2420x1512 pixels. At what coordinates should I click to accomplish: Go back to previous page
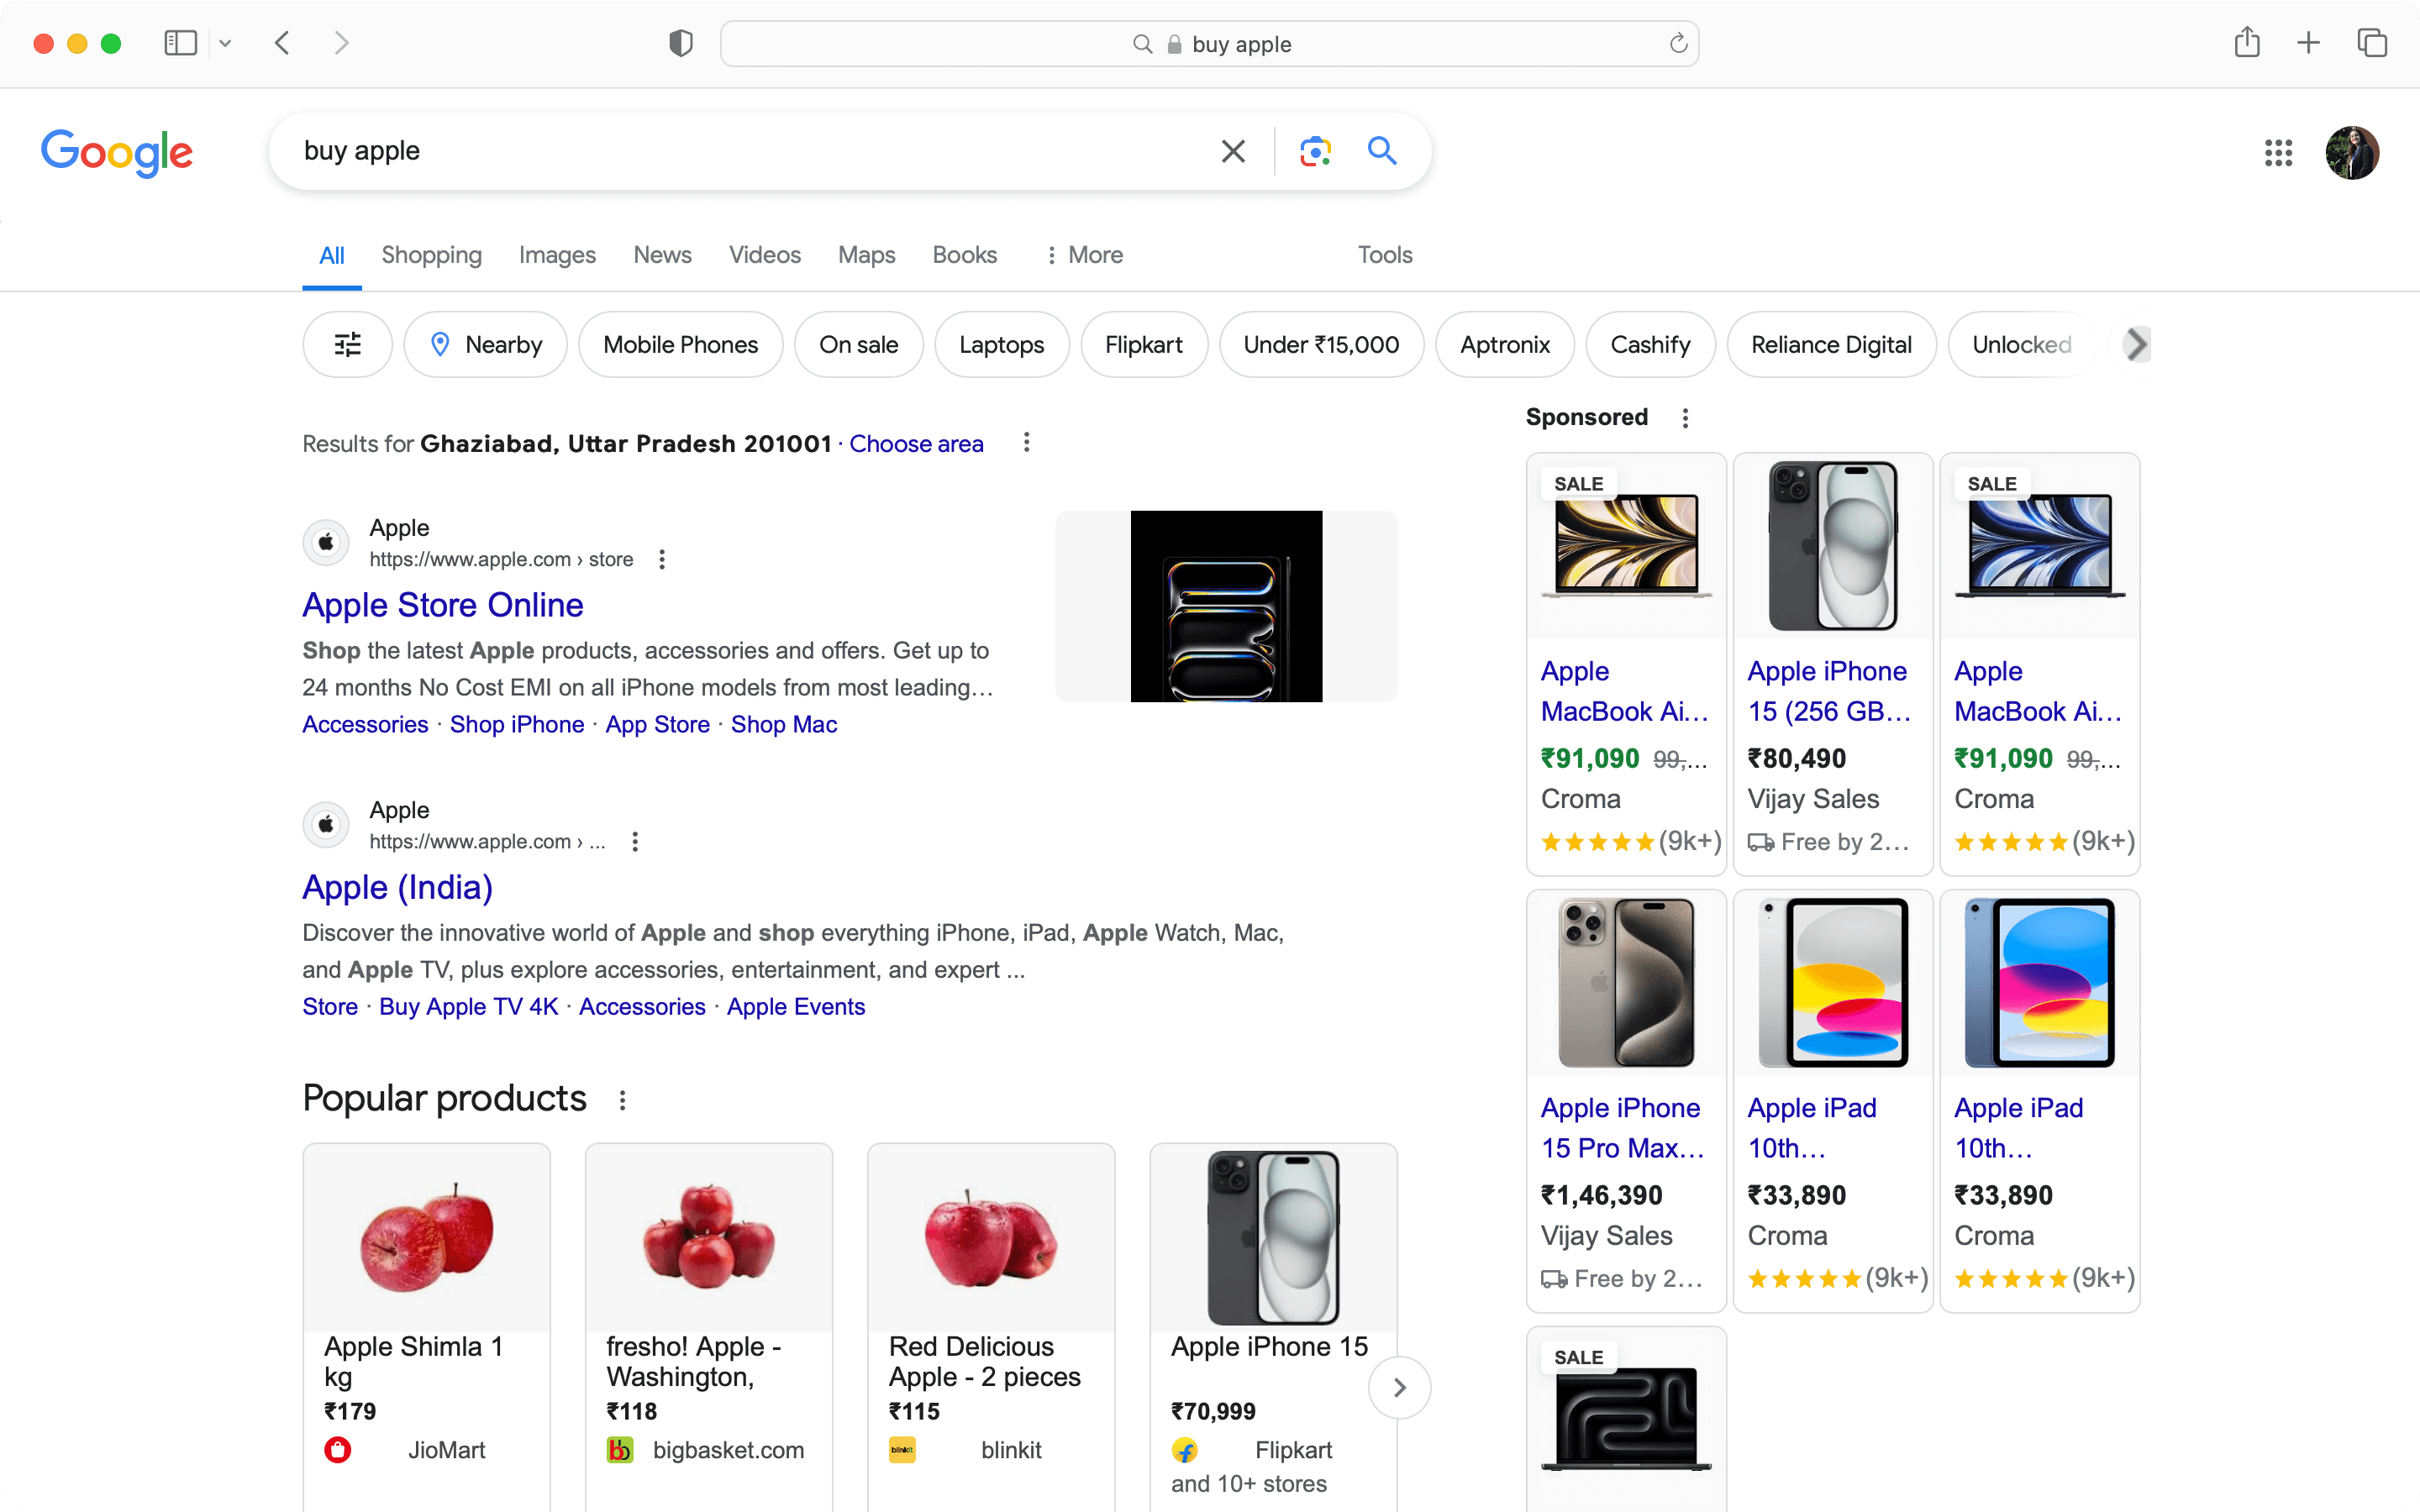click(282, 43)
